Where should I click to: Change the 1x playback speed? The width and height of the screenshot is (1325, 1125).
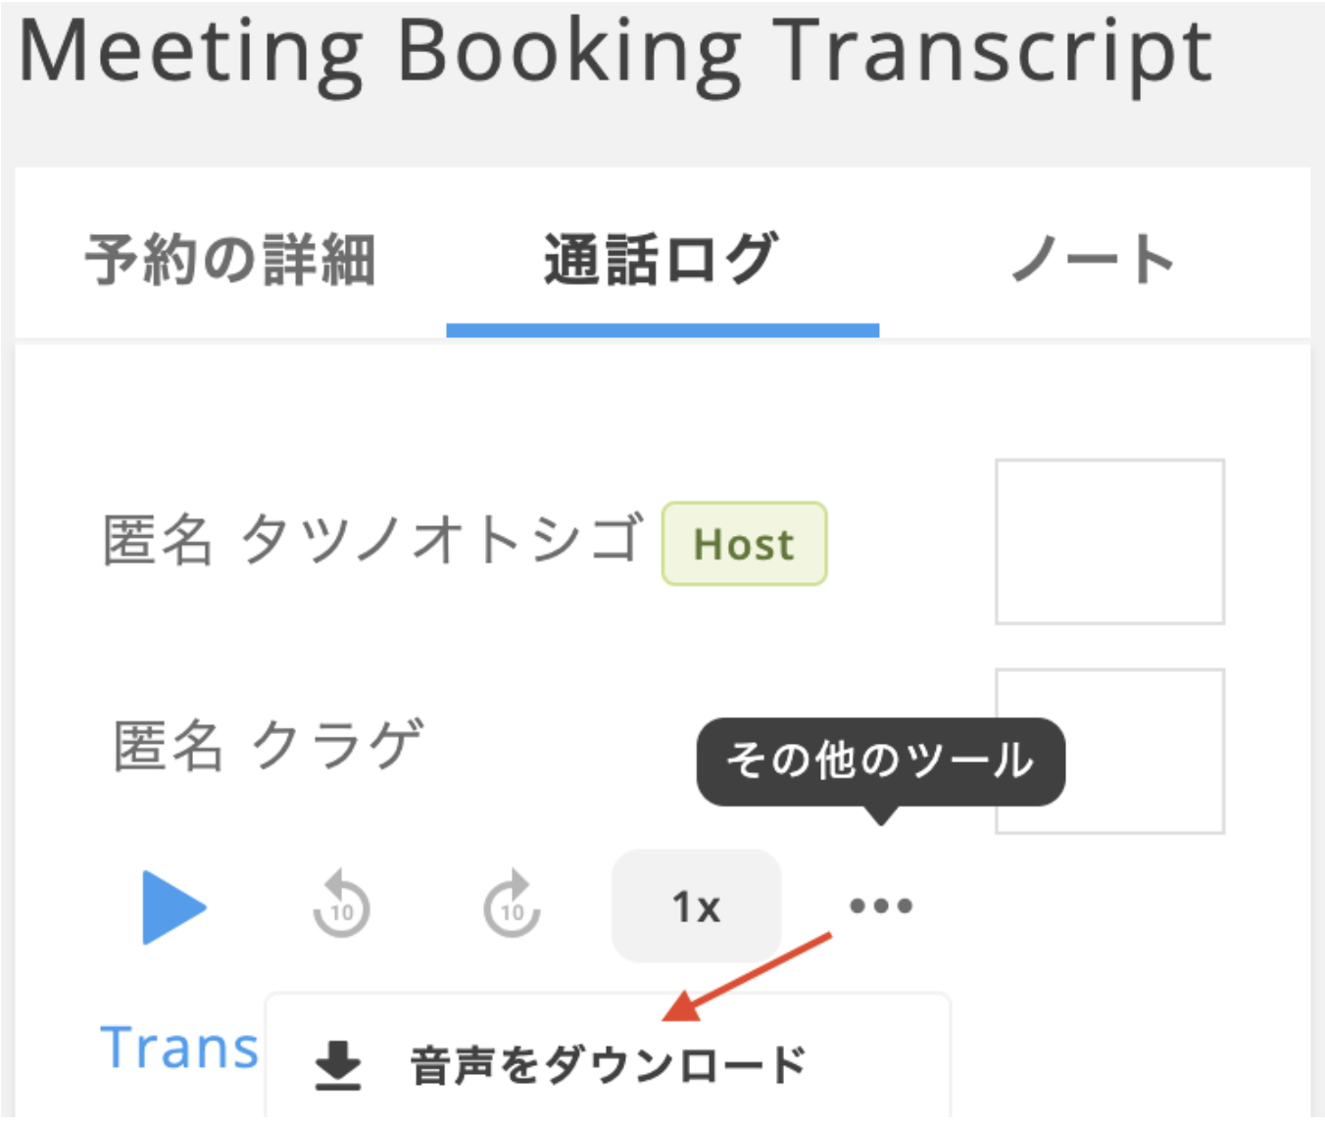tap(696, 906)
